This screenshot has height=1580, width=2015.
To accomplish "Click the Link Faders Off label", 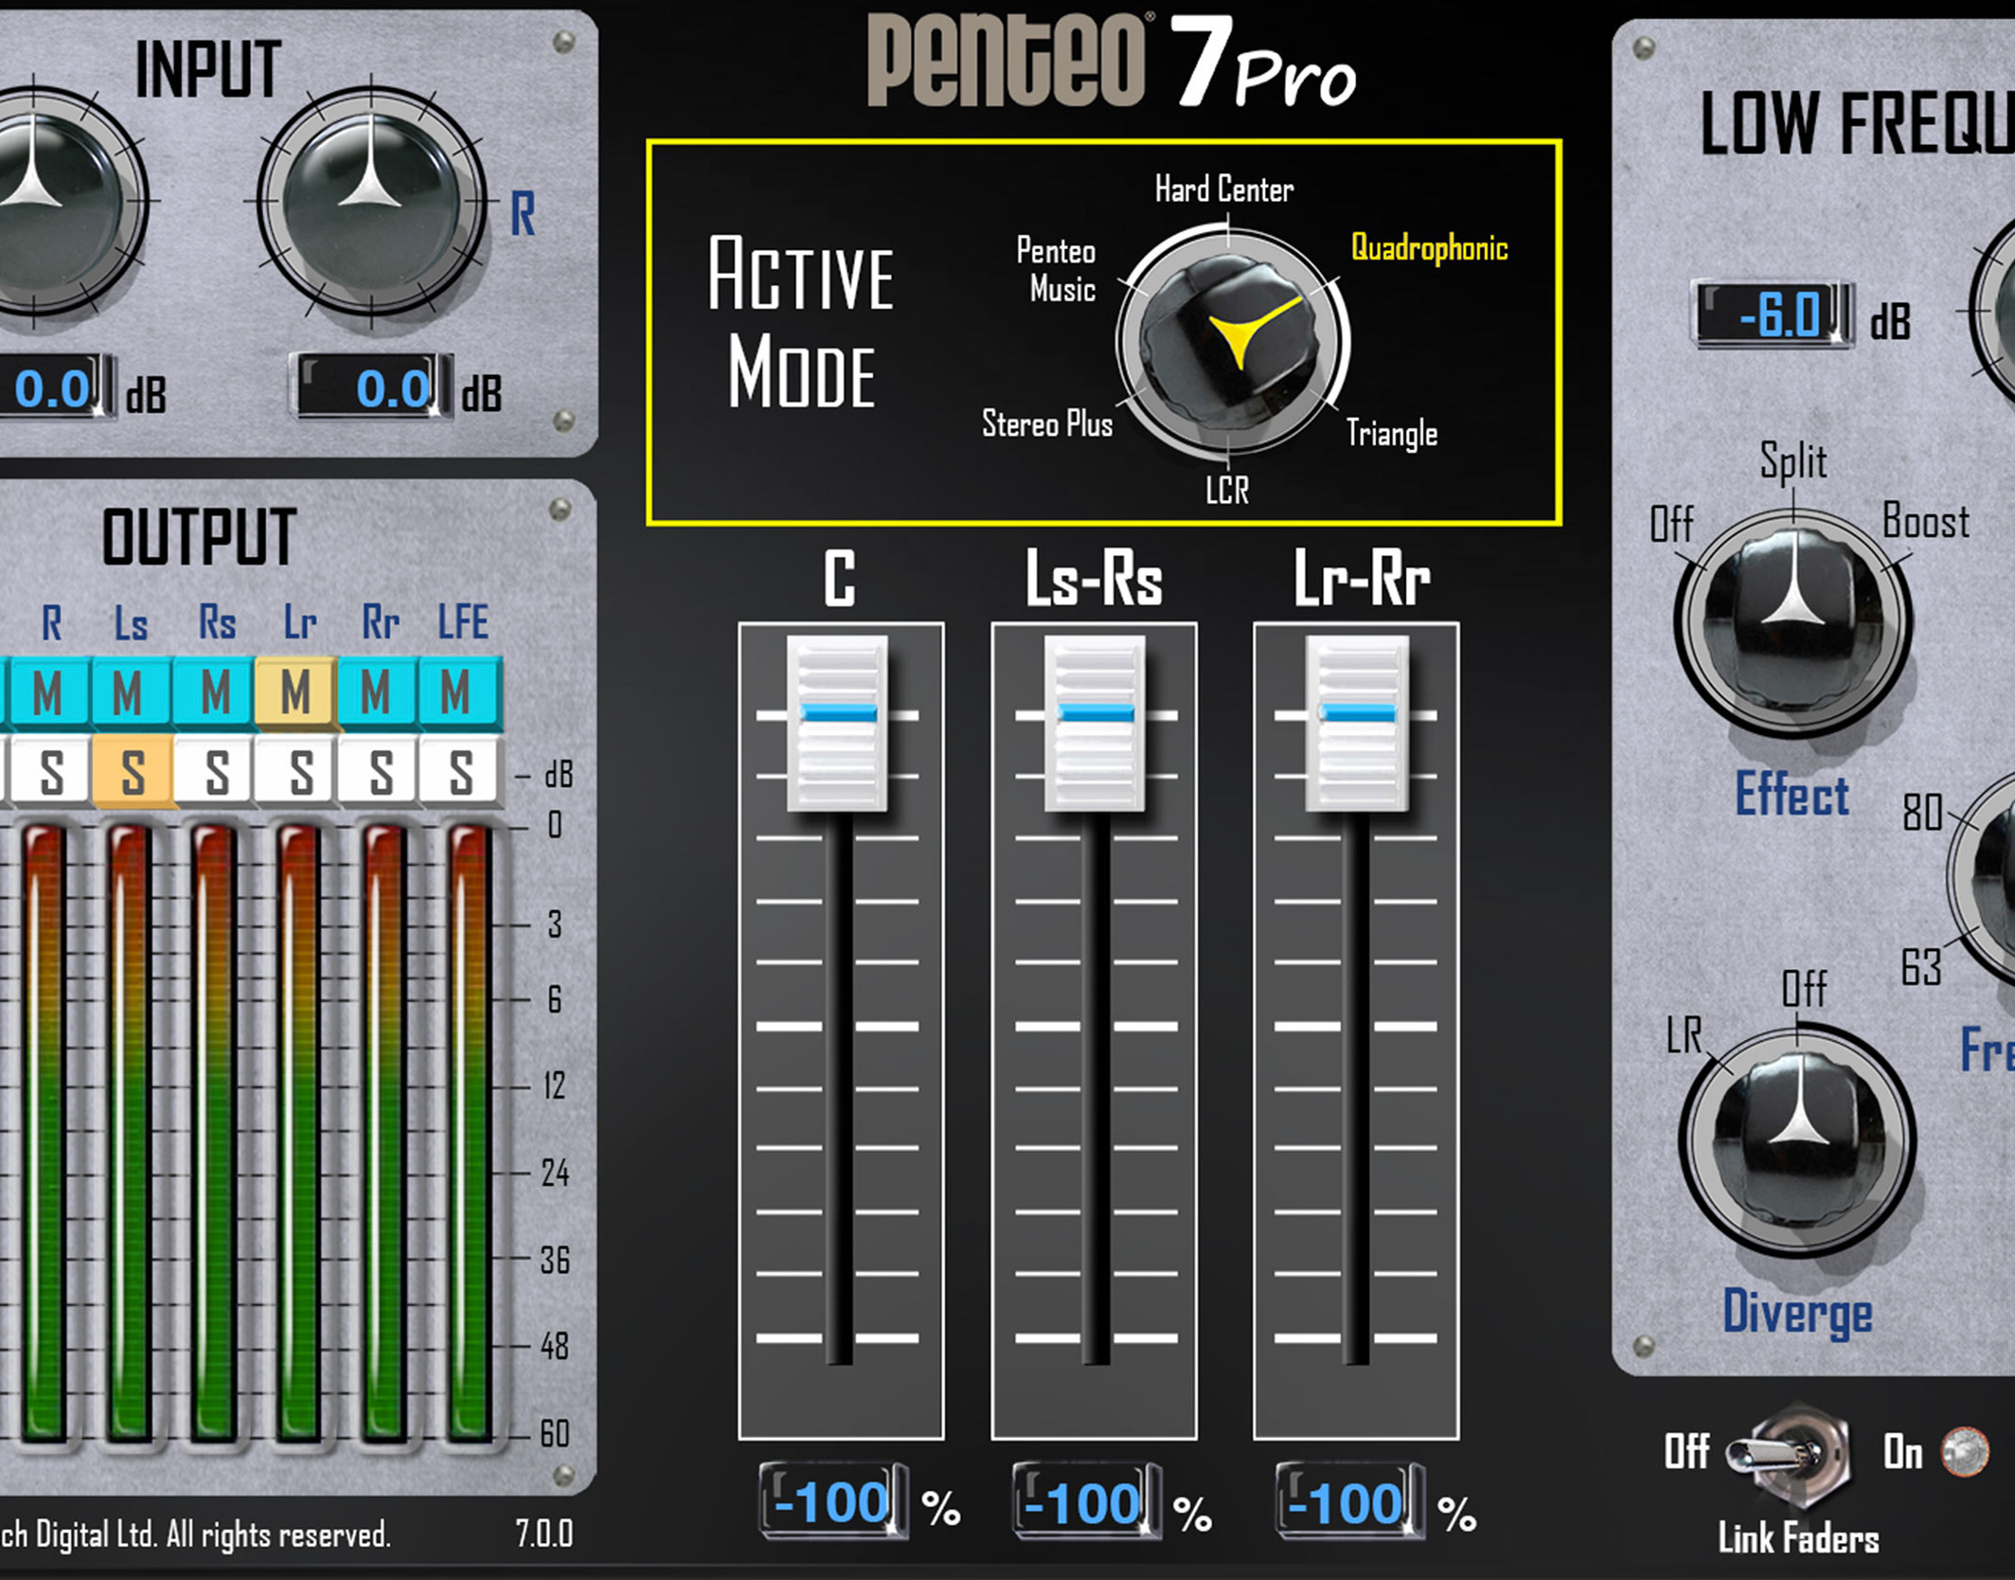I will pos(1686,1452).
